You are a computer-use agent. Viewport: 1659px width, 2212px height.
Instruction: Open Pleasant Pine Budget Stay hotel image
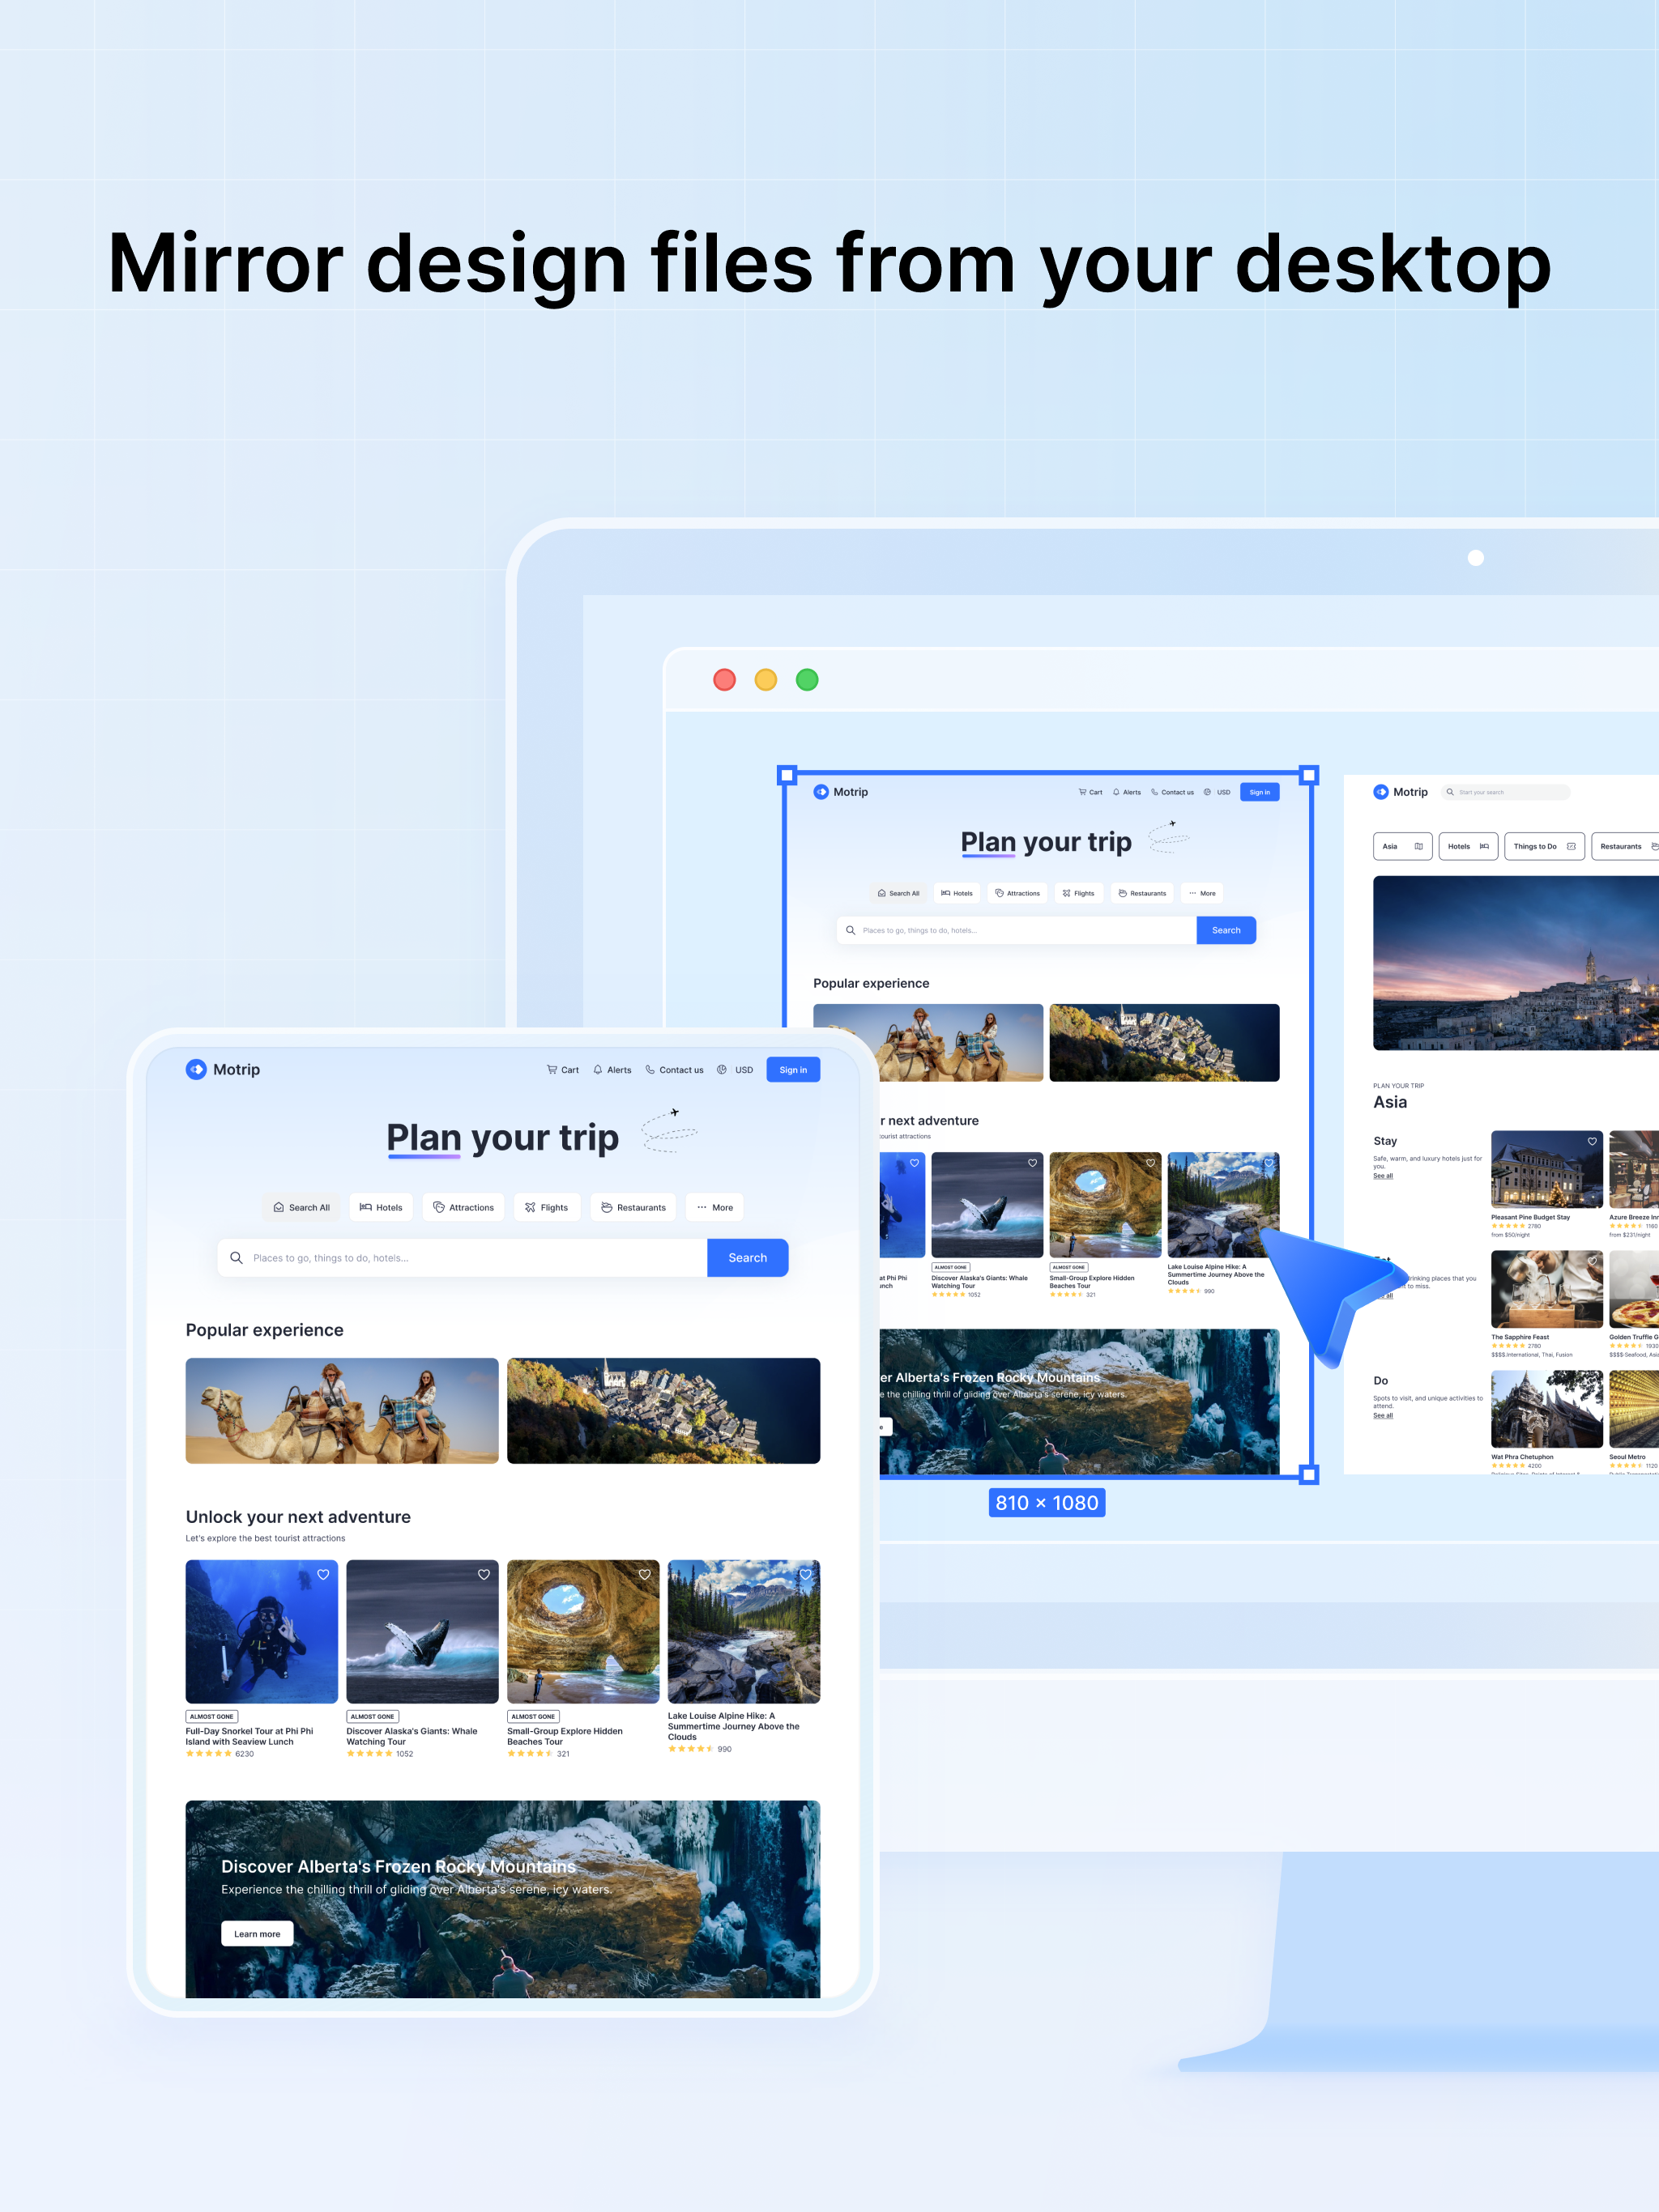tap(1547, 1169)
